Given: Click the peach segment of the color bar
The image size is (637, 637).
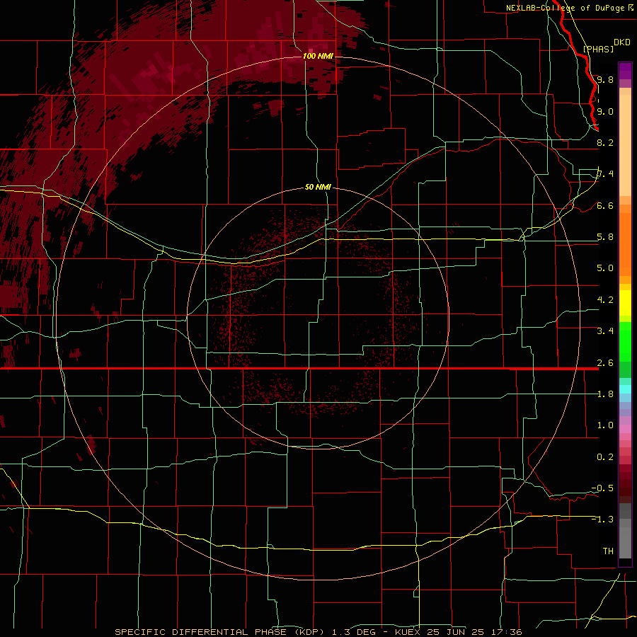Looking at the screenshot, I should (625, 145).
